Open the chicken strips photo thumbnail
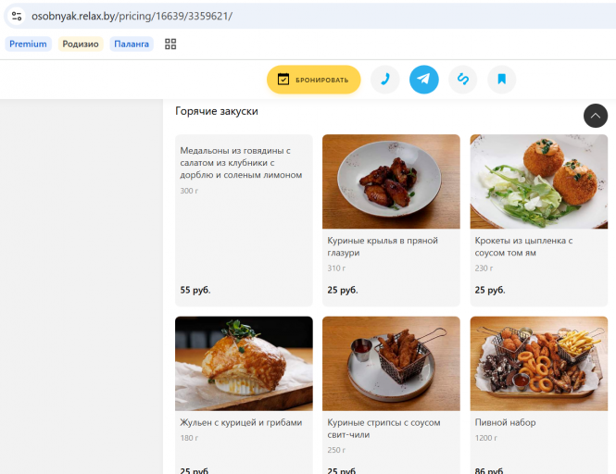 (391, 364)
